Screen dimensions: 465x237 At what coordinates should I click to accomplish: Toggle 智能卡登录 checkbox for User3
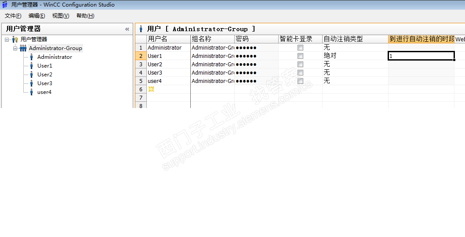coord(301,72)
